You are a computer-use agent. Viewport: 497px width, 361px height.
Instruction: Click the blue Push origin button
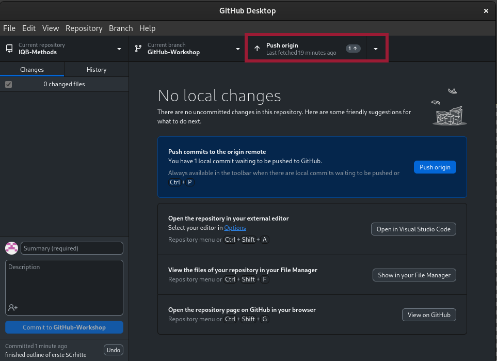(435, 167)
